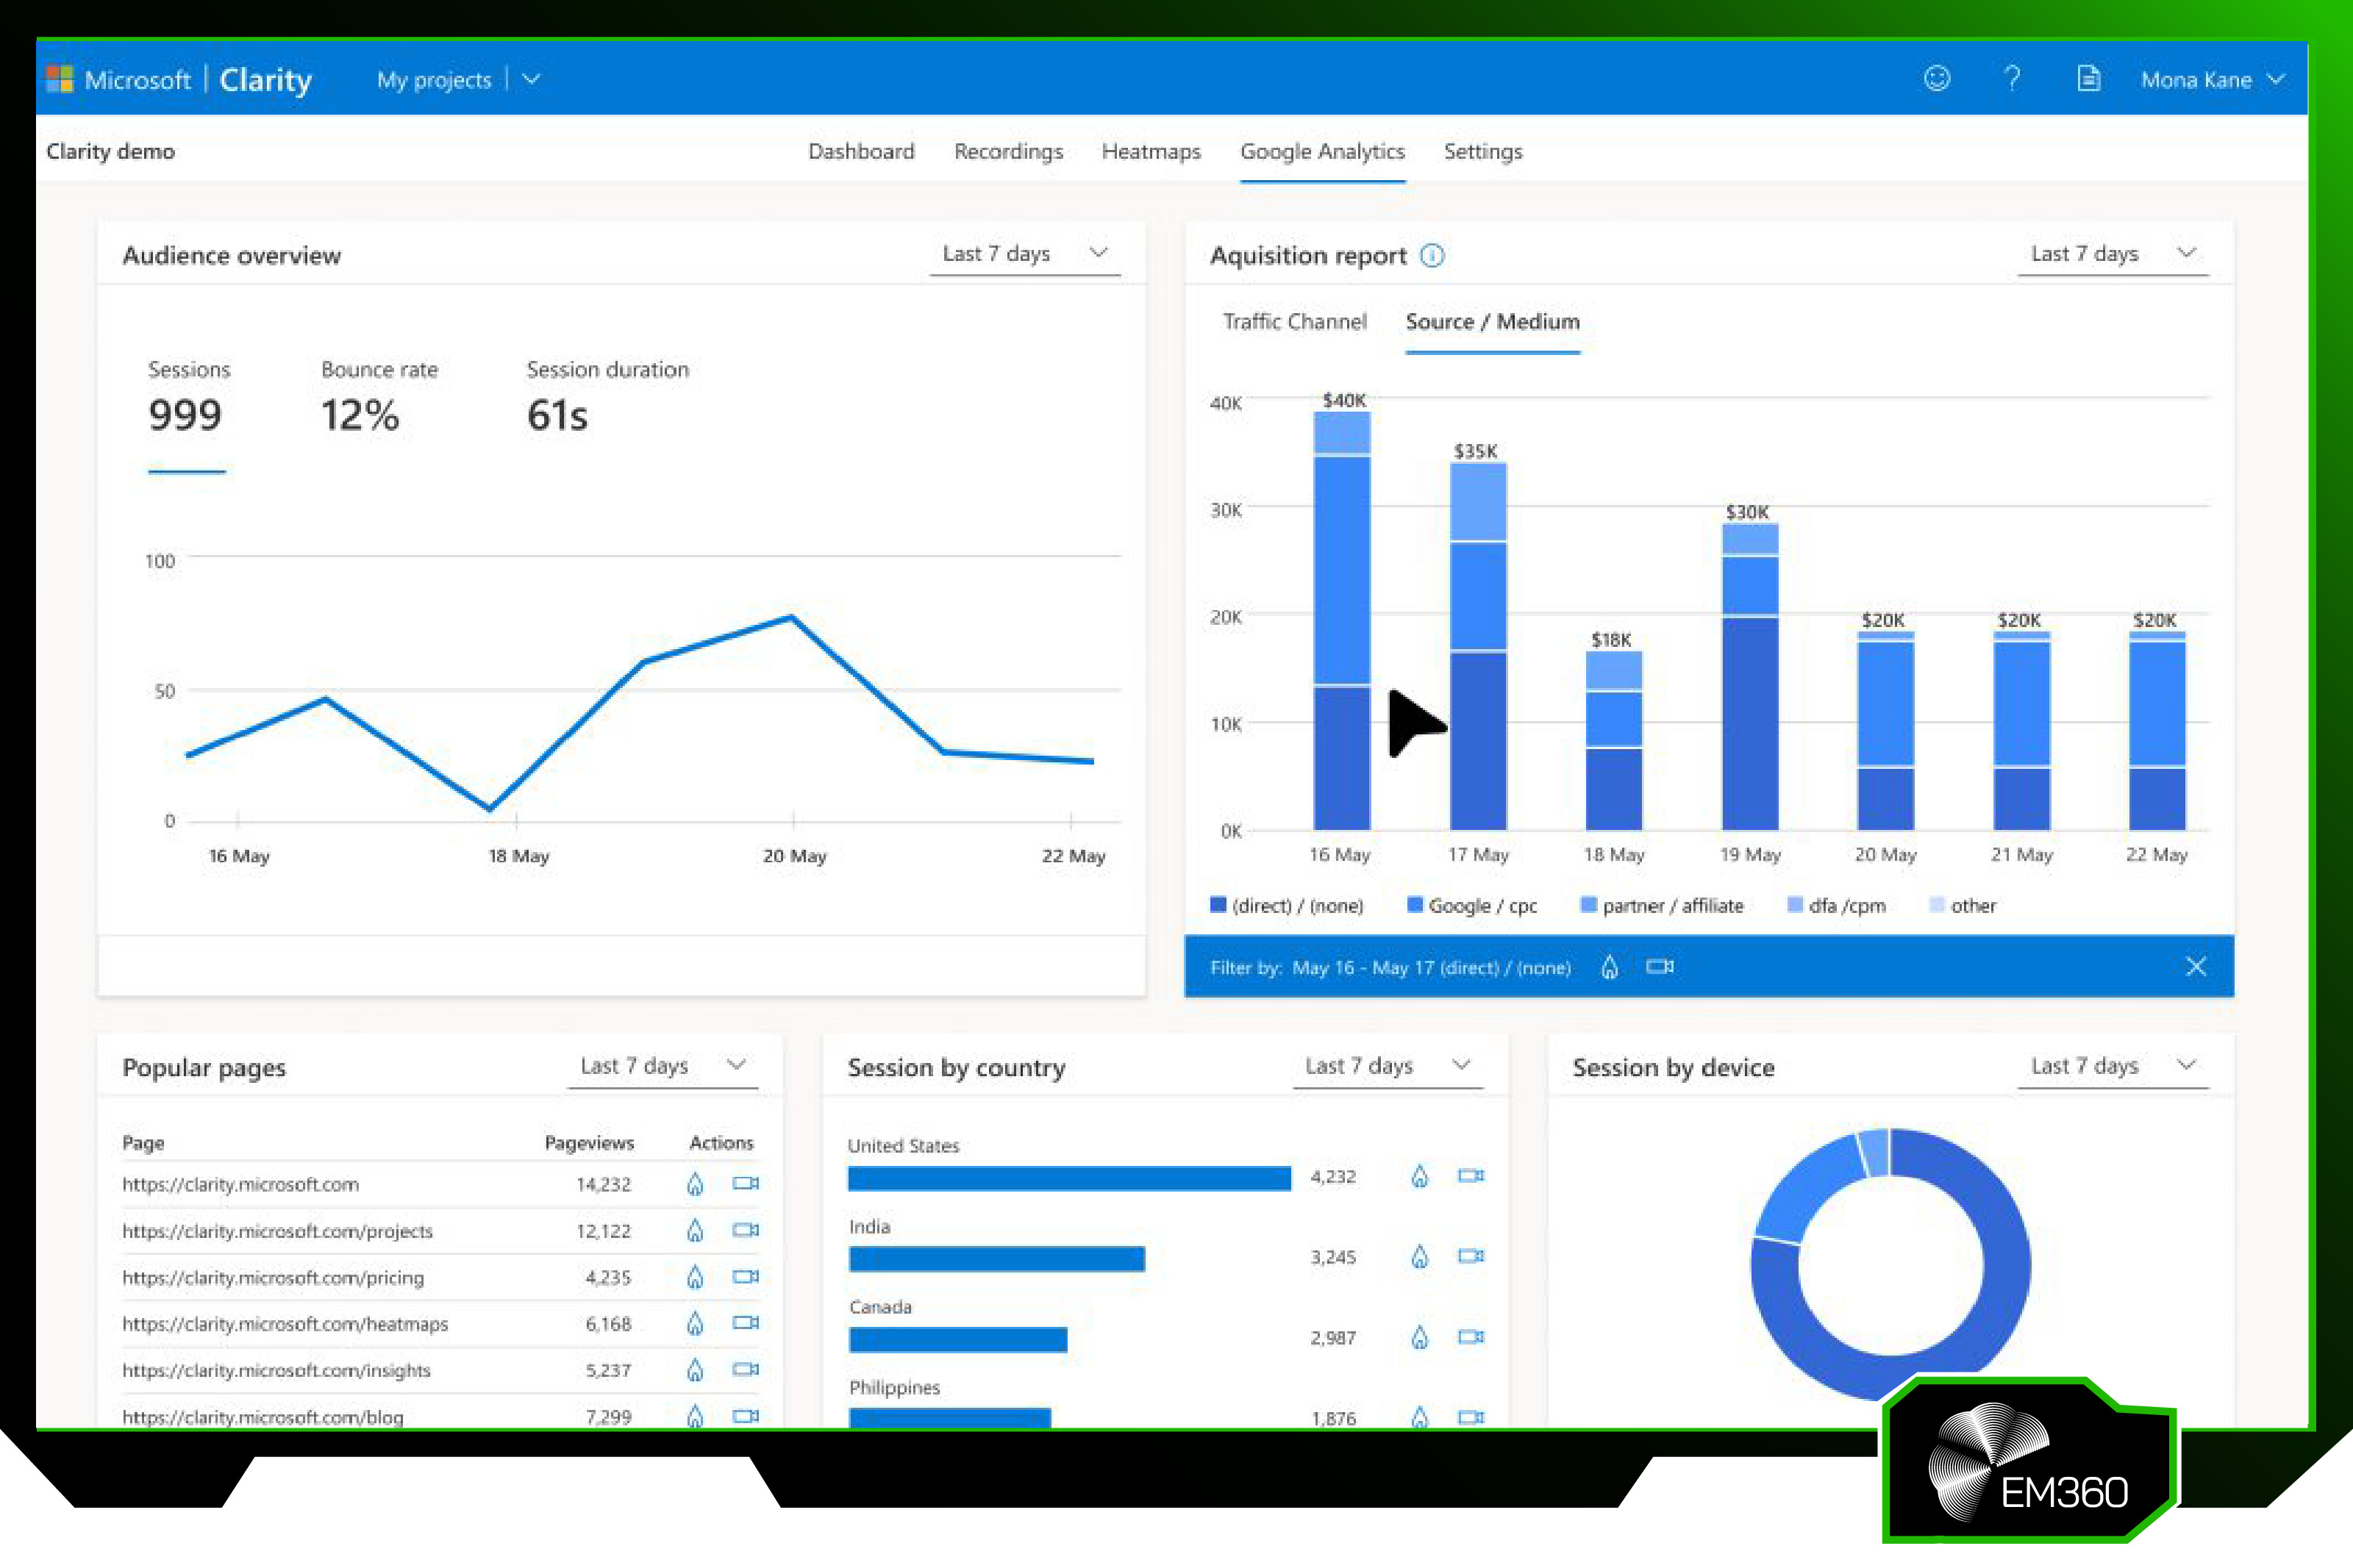Open Session by country date range dropdown
This screenshot has width=2353, height=1568.
point(1388,1066)
